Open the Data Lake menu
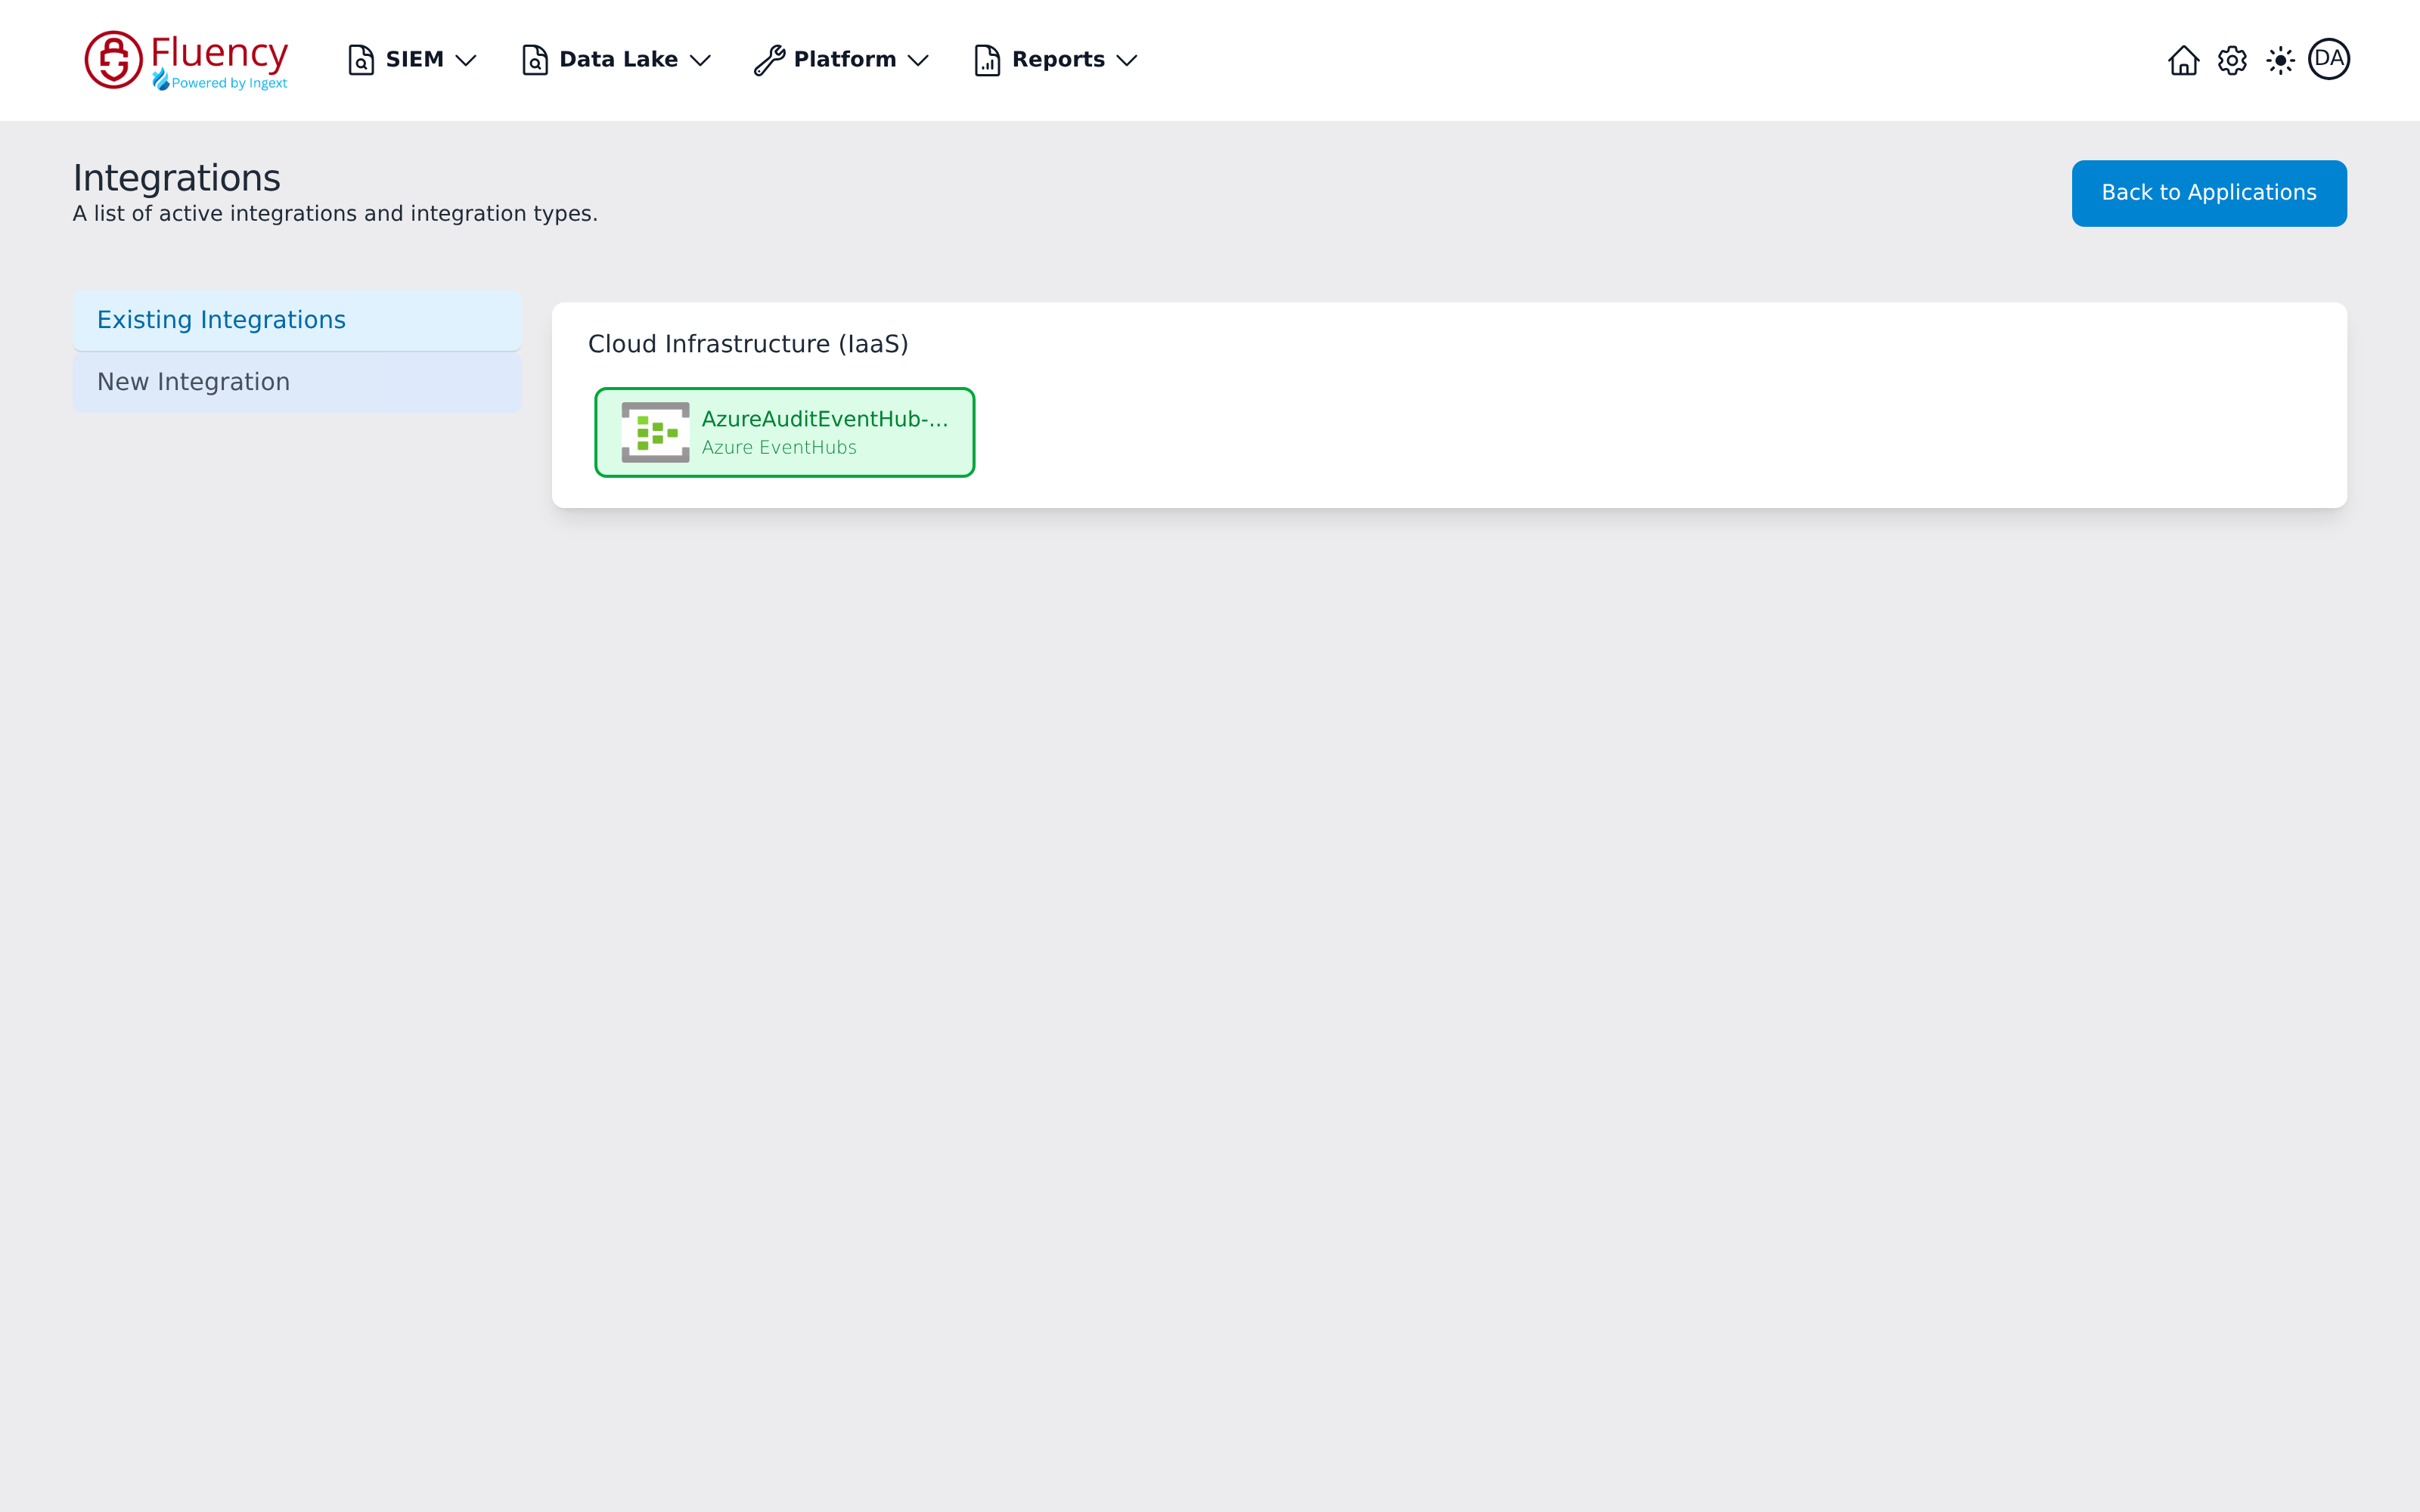The image size is (2420, 1512). 617,60
